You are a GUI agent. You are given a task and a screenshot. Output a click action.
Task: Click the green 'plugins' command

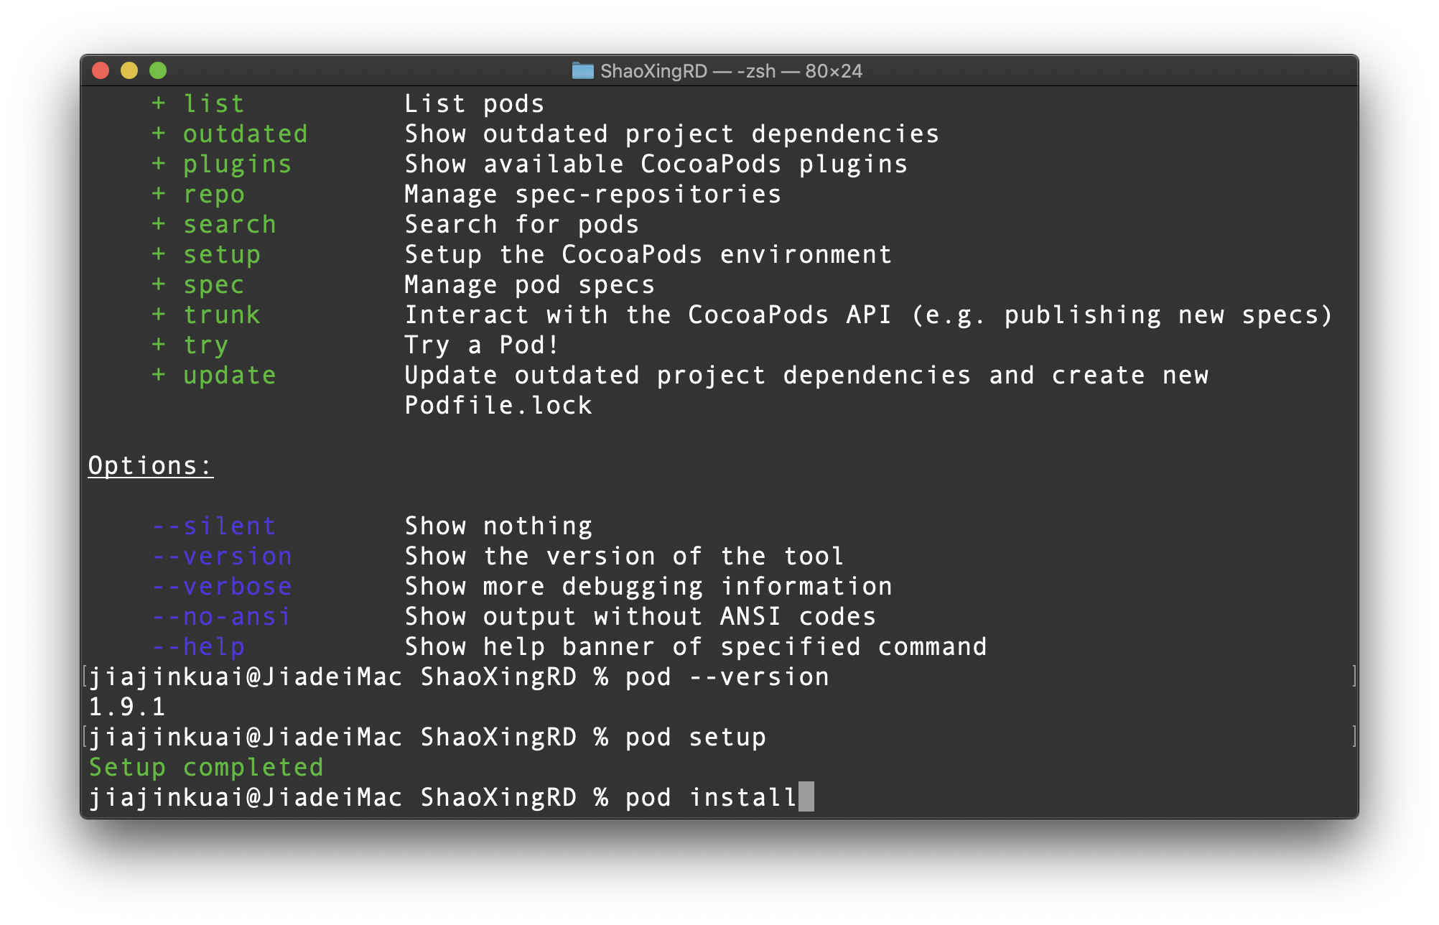(x=238, y=164)
